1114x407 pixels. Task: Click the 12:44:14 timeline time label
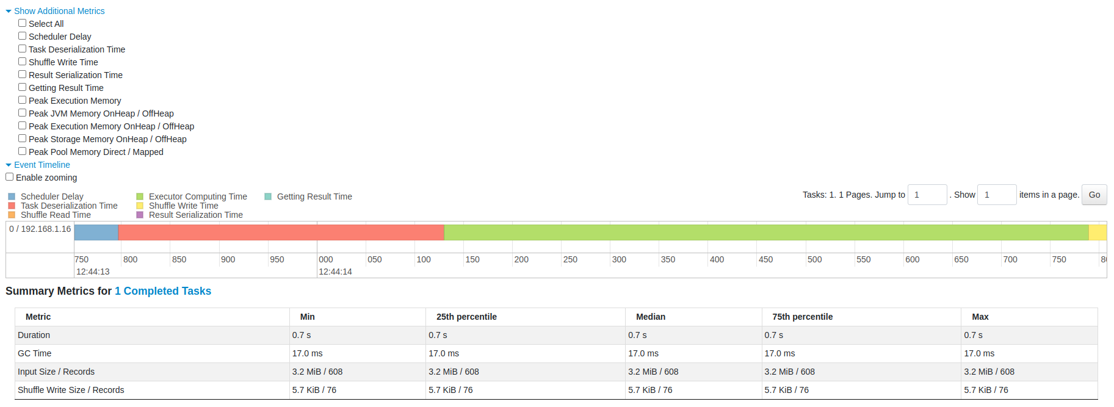(335, 272)
